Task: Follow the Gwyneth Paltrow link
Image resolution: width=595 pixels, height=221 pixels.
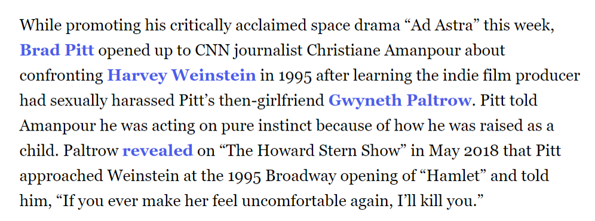Action: pyautogui.click(x=400, y=101)
